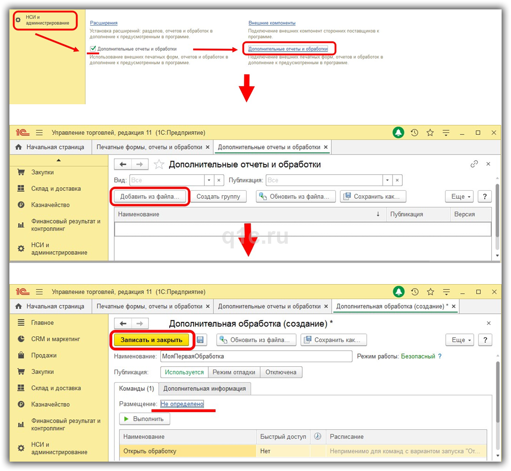This screenshot has height=471, width=511.
Task: Clear the Вид filter
Action: tap(219, 180)
